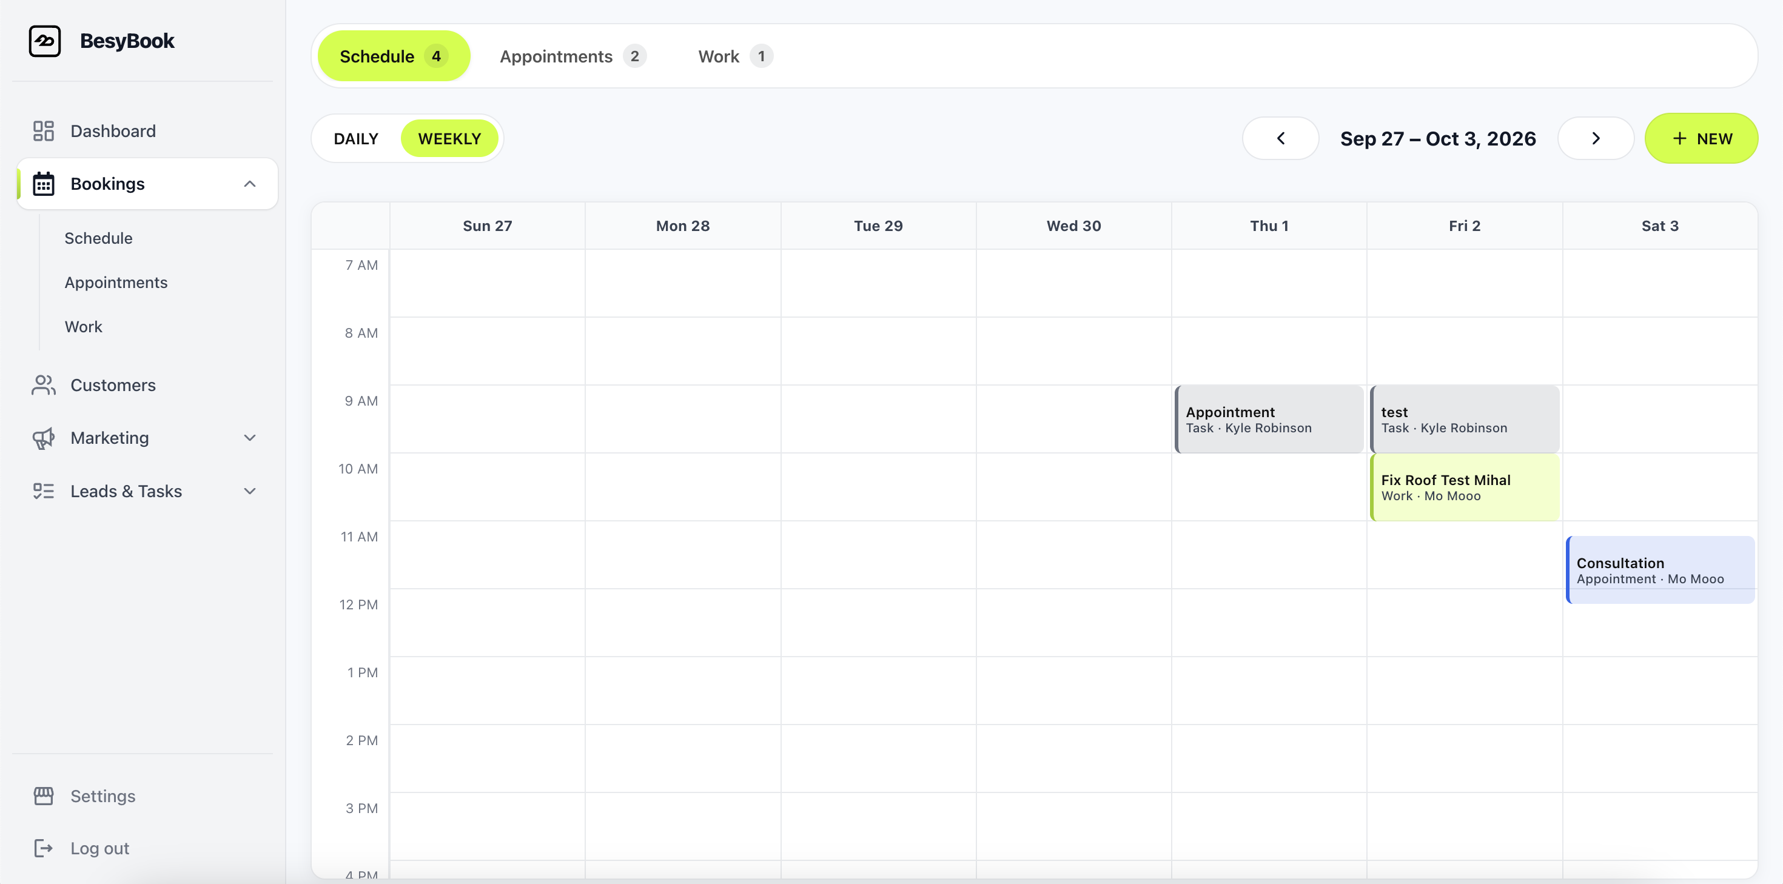The image size is (1783, 884).
Task: Create a new booking with NEW button
Action: click(x=1701, y=138)
